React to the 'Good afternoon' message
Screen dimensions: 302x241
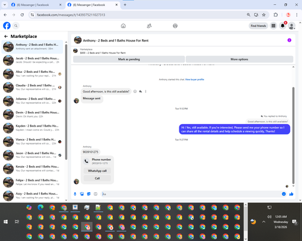(x=135, y=92)
